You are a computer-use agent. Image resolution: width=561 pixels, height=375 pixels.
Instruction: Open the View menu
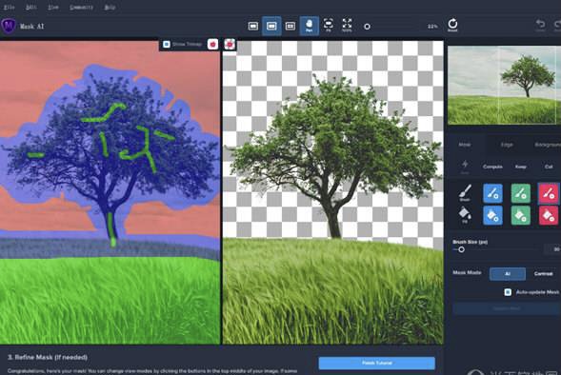coord(53,8)
